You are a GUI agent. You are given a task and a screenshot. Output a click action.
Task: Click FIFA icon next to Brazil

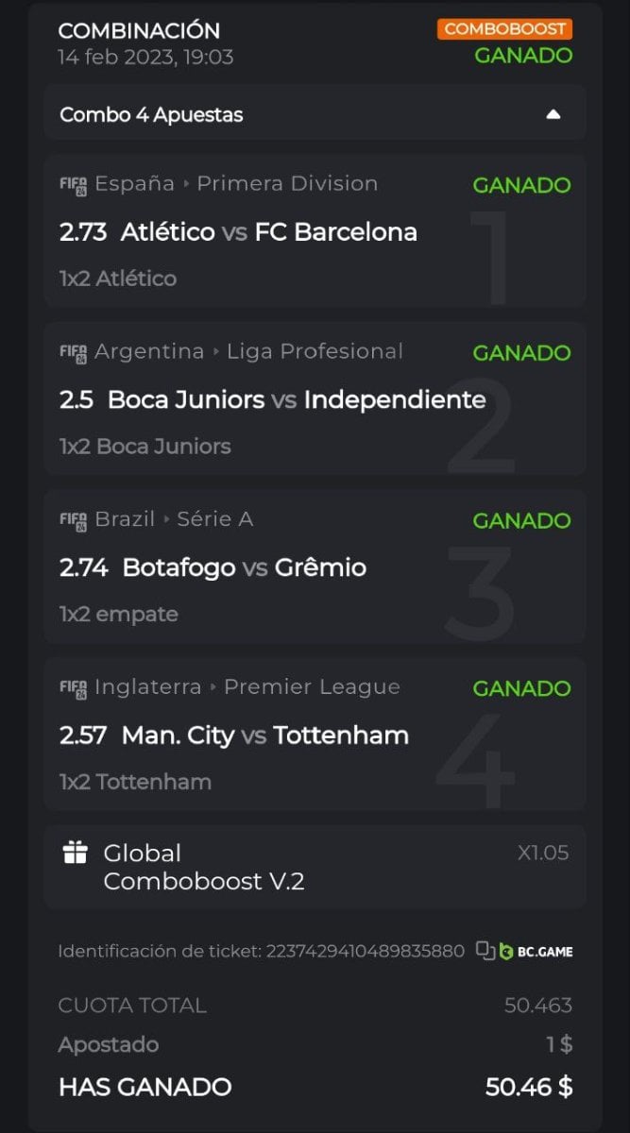tap(74, 519)
